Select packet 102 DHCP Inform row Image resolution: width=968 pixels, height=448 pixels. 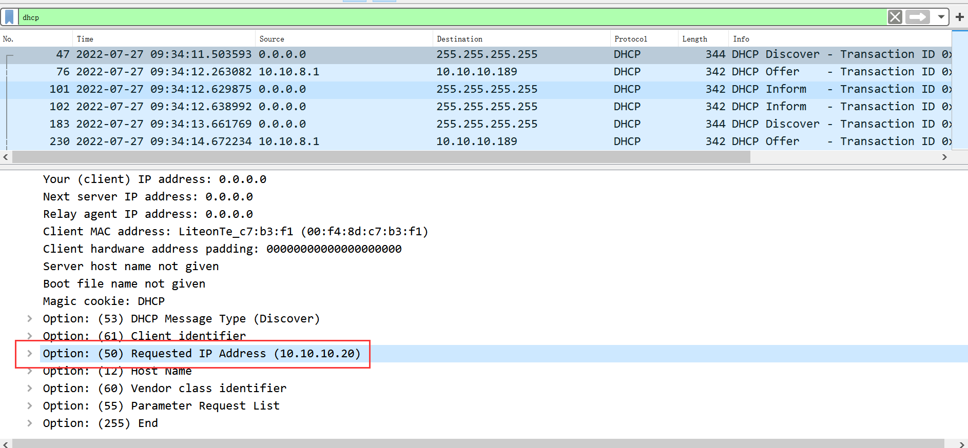pos(476,107)
